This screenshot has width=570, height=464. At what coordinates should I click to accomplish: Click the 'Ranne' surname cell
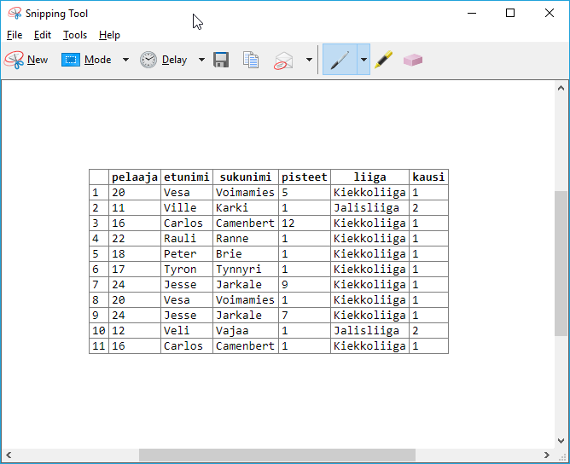coord(246,238)
